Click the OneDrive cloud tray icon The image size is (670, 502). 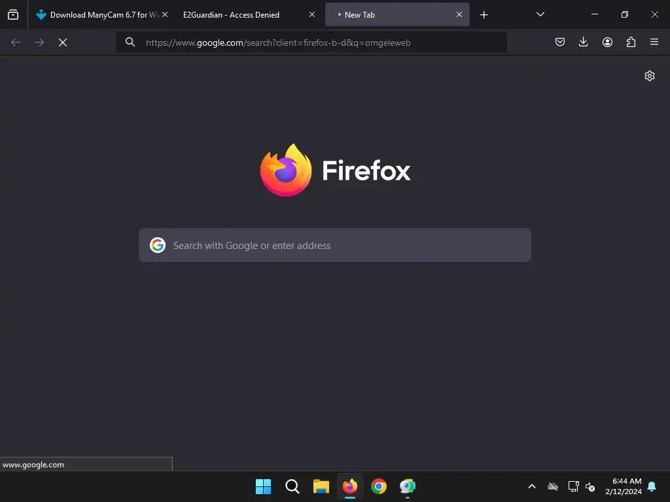553,486
